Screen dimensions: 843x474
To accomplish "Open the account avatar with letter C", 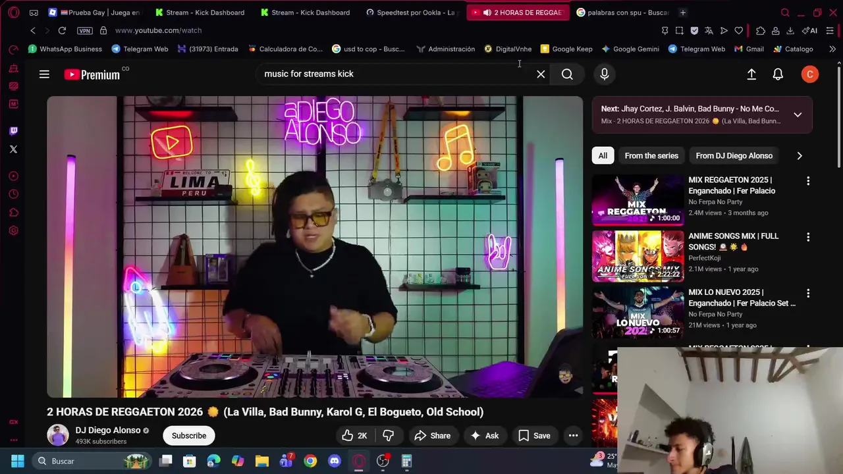I will click(810, 74).
